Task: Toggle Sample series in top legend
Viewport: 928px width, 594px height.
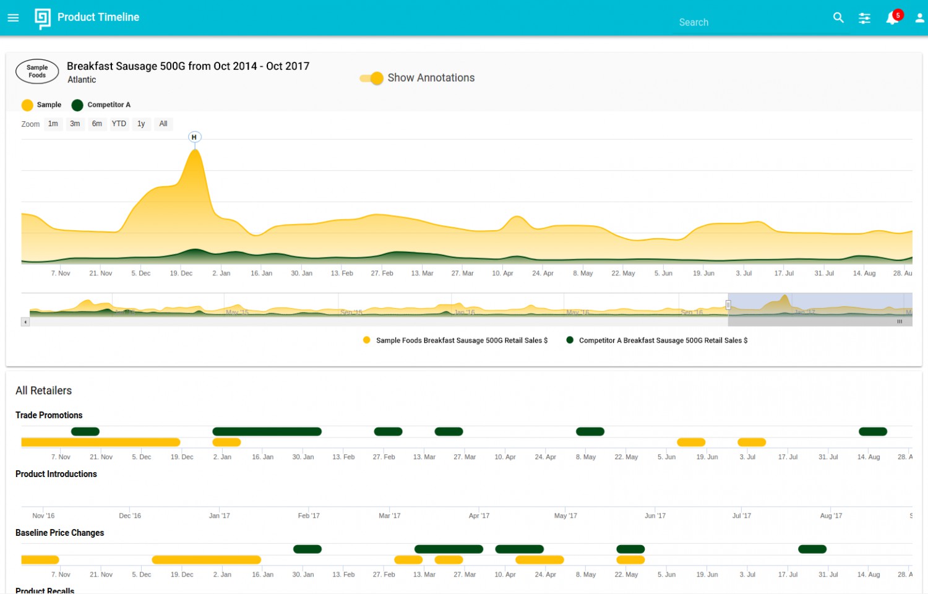Action: pyautogui.click(x=41, y=105)
